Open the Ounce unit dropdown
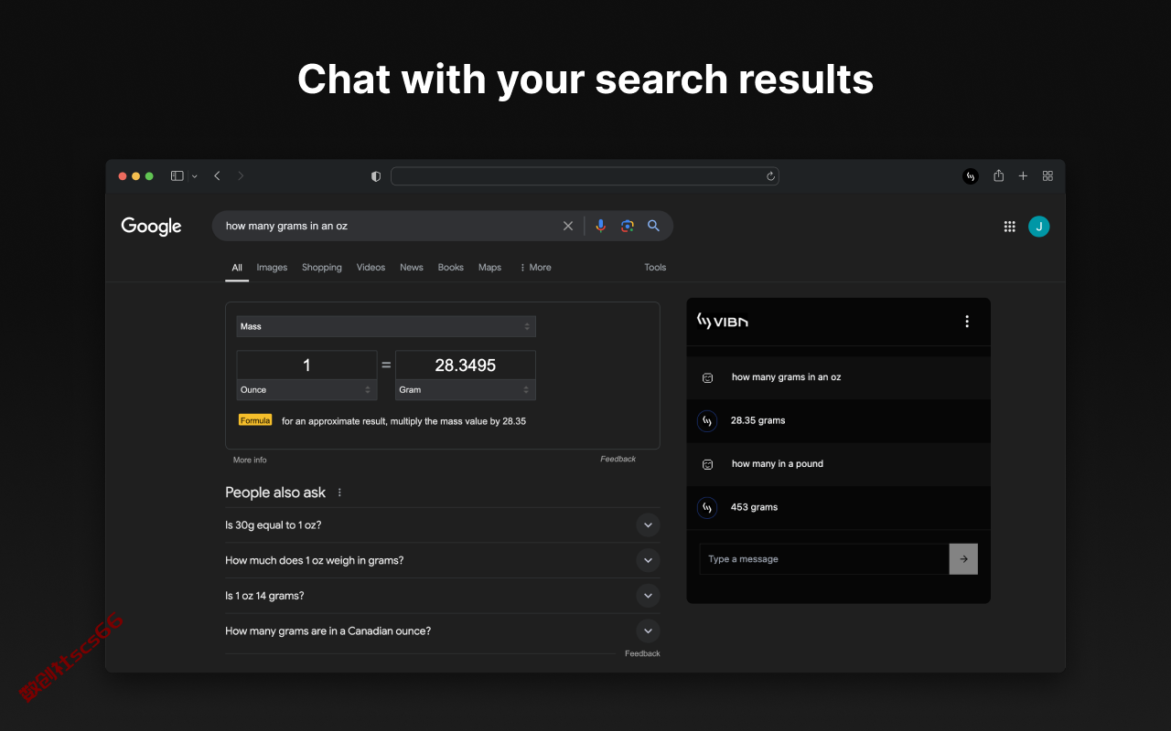Image resolution: width=1171 pixels, height=731 pixels. 306,390
